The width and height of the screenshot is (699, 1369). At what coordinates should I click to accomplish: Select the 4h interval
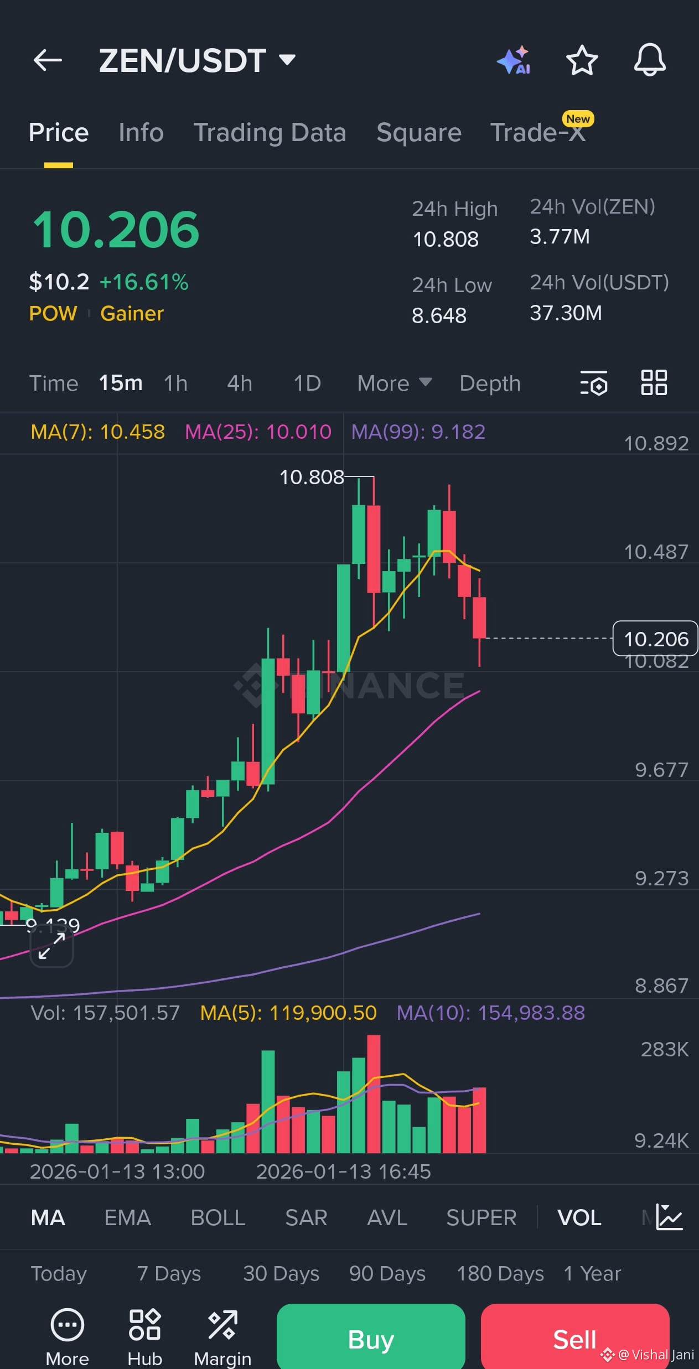pos(240,383)
